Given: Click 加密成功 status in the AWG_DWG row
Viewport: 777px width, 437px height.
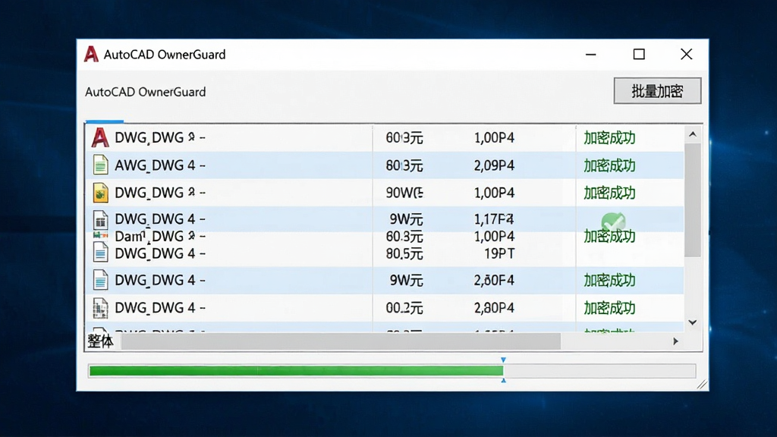Looking at the screenshot, I should (609, 165).
